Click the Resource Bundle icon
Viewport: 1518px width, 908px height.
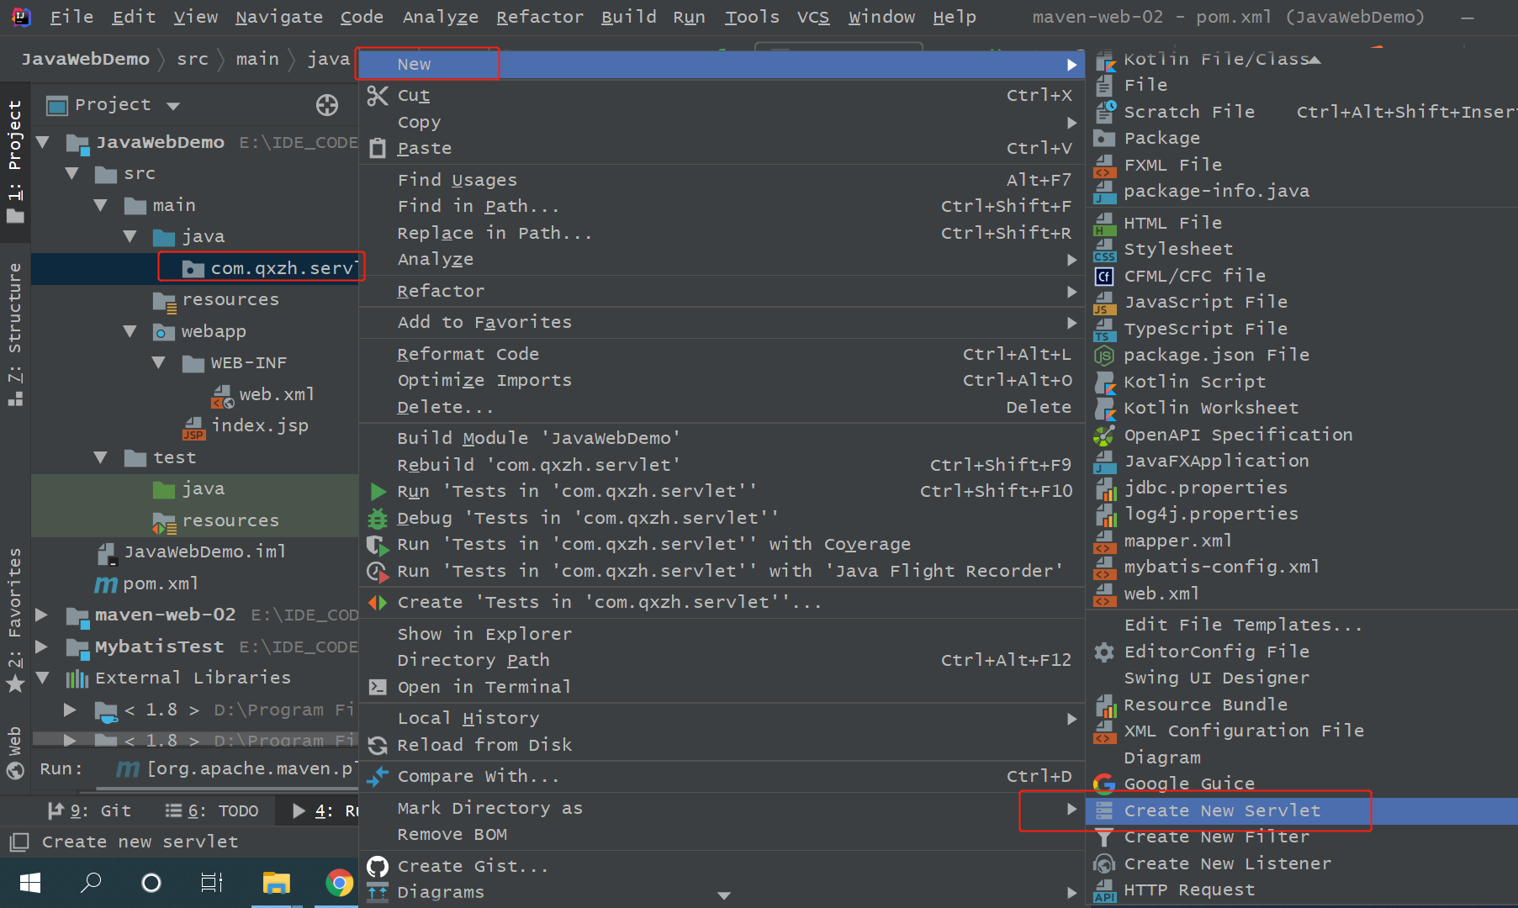(x=1104, y=705)
